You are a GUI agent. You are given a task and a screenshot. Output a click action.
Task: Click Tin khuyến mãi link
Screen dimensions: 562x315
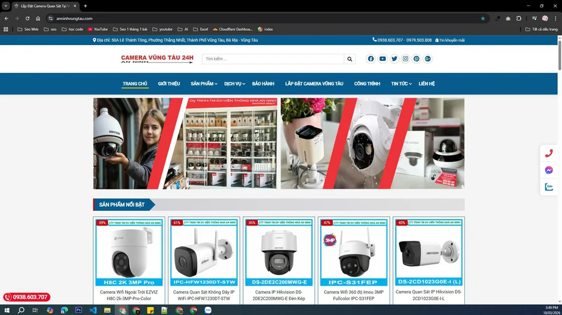(x=450, y=40)
